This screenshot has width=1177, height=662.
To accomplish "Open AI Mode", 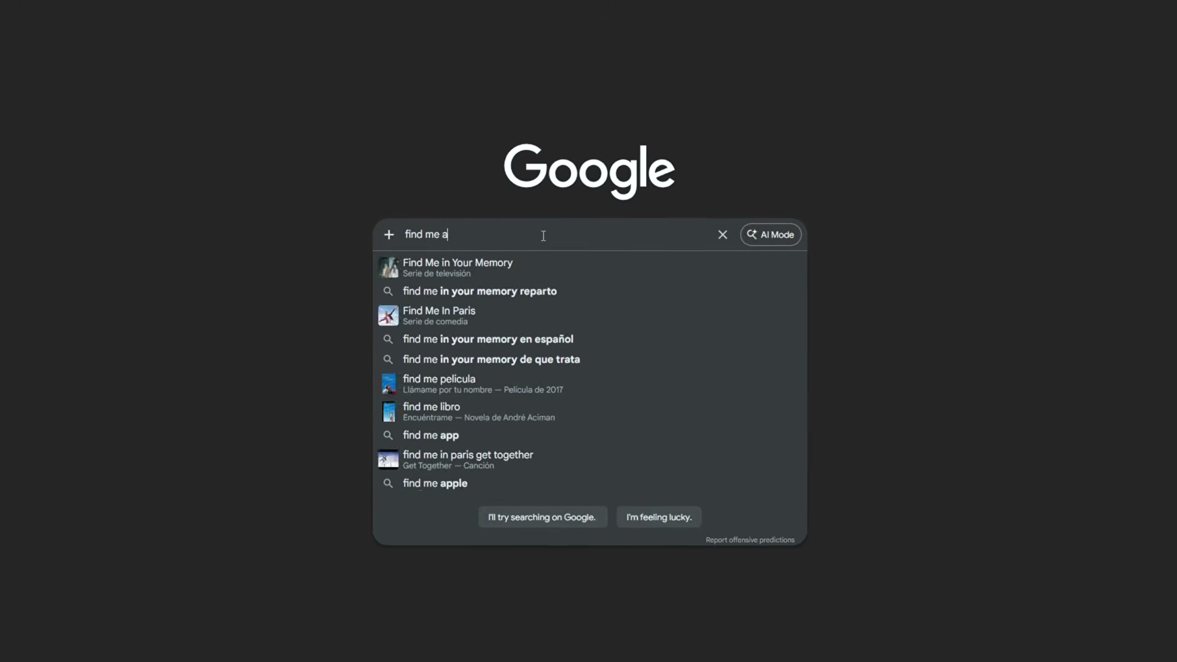I will (771, 235).
